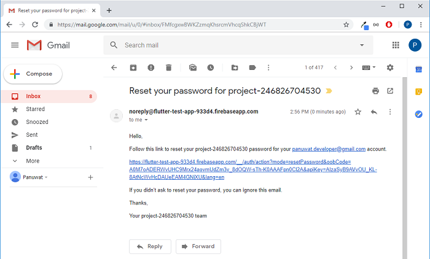Screen dimensions: 430x259
Task: Open the email in a new window
Action: click(390, 91)
